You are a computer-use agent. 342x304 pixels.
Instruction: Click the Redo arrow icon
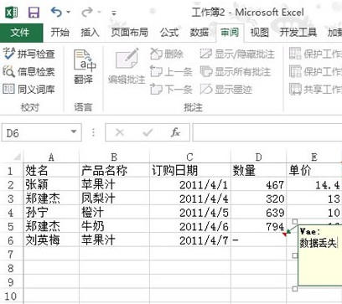point(87,12)
